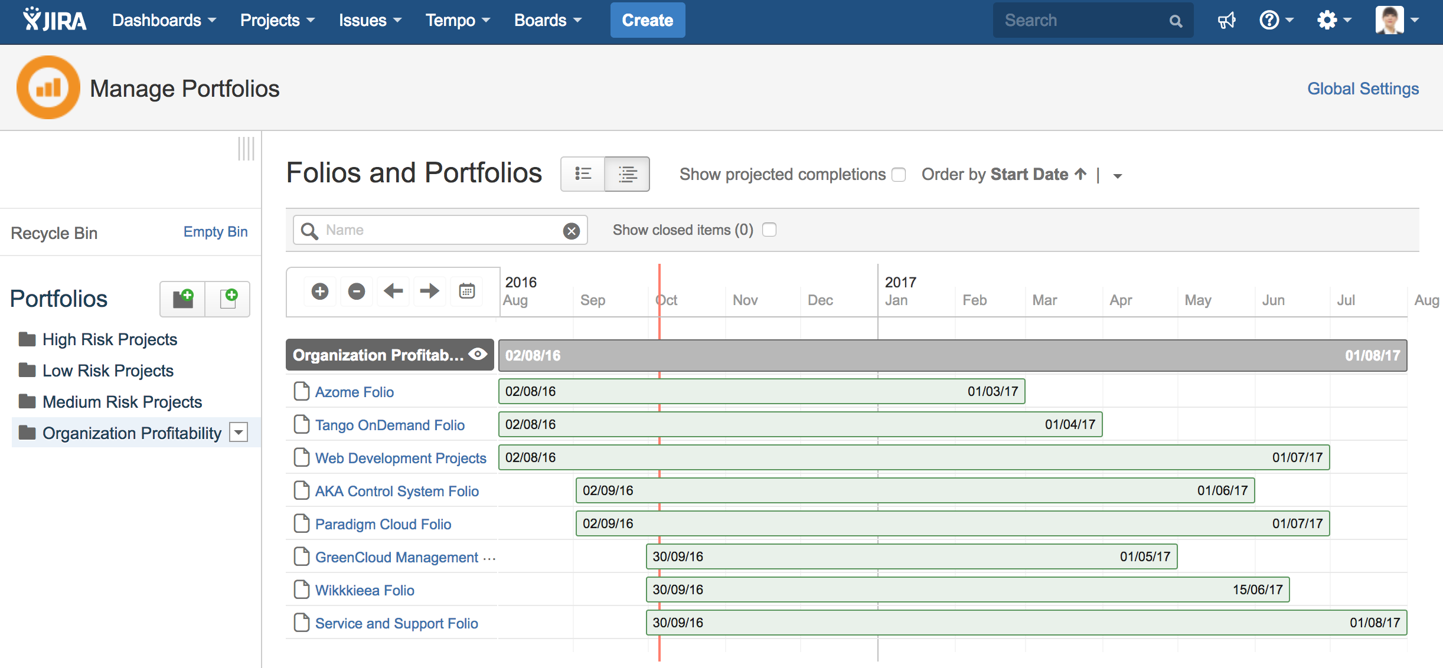Open the Boards menu
Screen dimensions: 1443x668
(547, 21)
